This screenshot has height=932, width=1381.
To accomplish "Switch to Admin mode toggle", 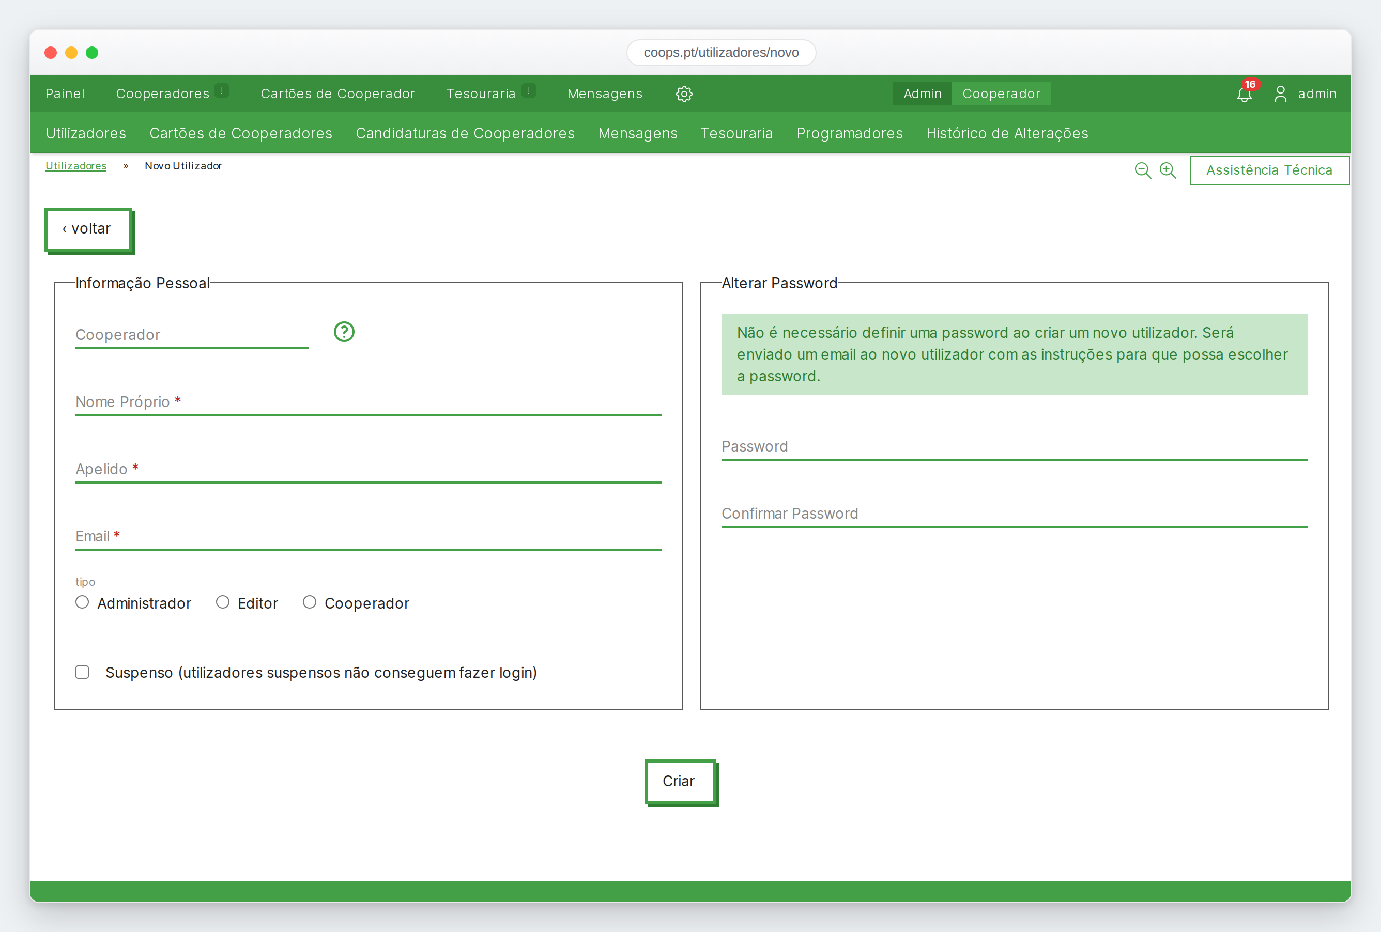I will (x=922, y=94).
